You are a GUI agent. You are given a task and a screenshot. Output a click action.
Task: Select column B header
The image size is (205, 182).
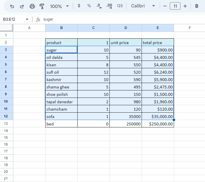point(61,28)
